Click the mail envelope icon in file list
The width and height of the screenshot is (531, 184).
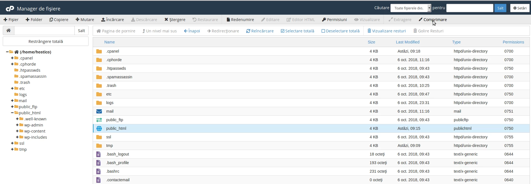click(99, 111)
